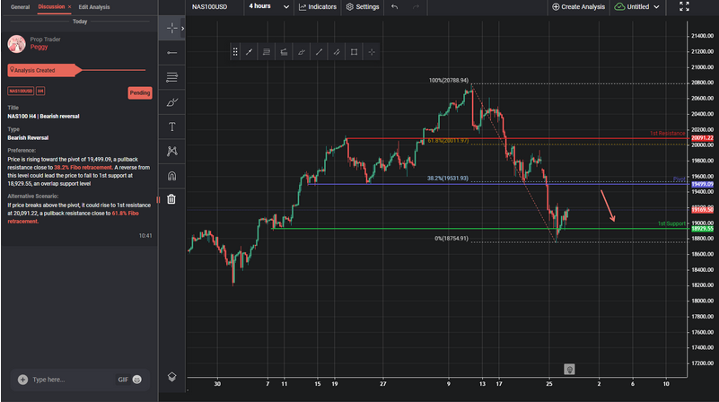Undo the last chart action

[394, 7]
